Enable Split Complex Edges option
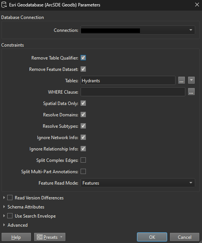This screenshot has width=202, height=243. pyautogui.click(x=83, y=160)
